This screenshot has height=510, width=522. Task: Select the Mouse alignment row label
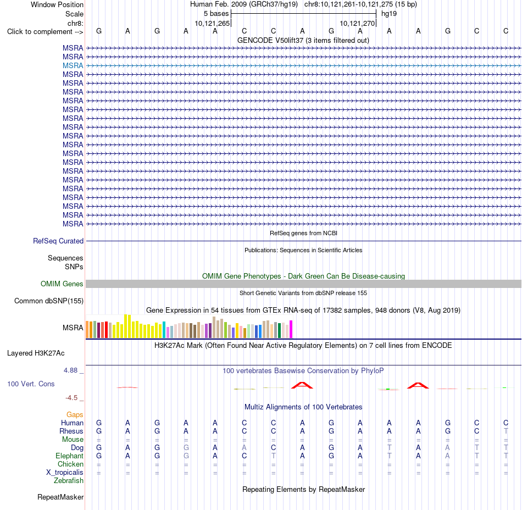point(73,440)
